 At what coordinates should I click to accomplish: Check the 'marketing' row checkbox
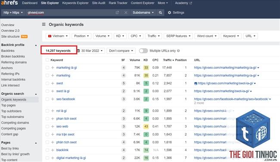pyautogui.click(x=47, y=76)
